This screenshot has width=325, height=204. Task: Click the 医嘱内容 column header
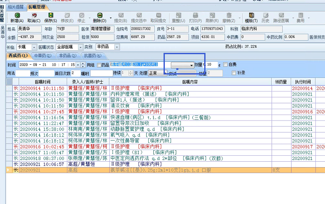(190, 82)
